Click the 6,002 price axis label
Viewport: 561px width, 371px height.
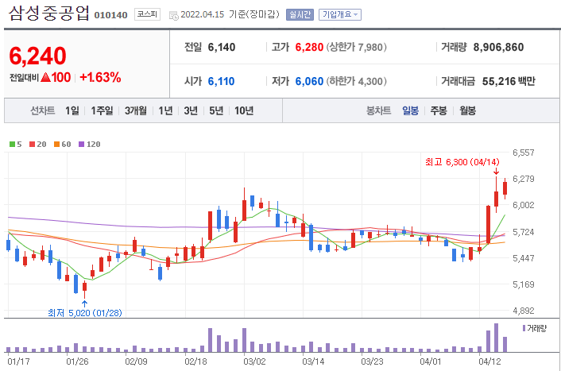pos(524,205)
